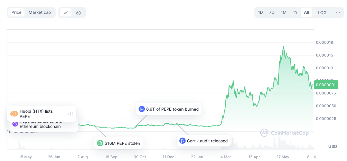Select the 1M time range
Screen dimensions: 347x161
[283, 12]
